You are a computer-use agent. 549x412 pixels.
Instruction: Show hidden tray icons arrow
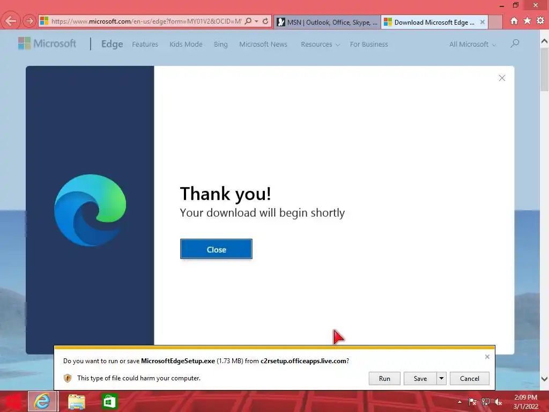459,402
